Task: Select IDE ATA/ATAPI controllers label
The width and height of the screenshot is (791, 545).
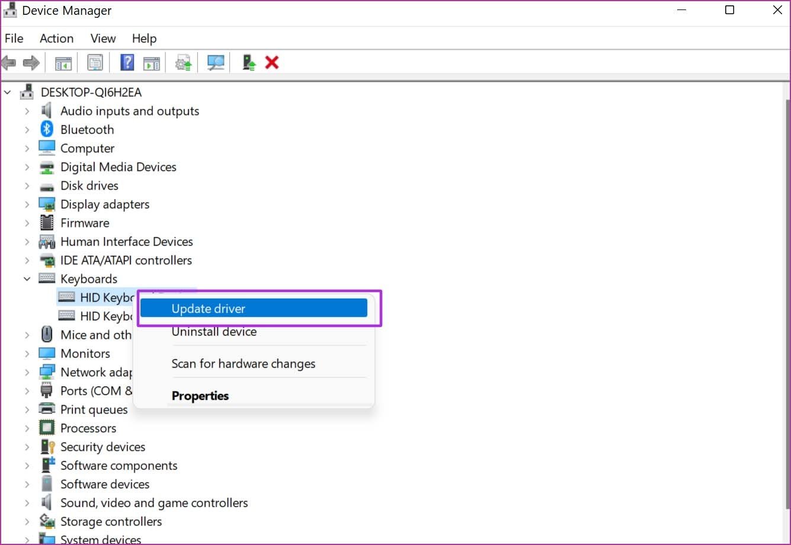Action: pyautogui.click(x=126, y=260)
